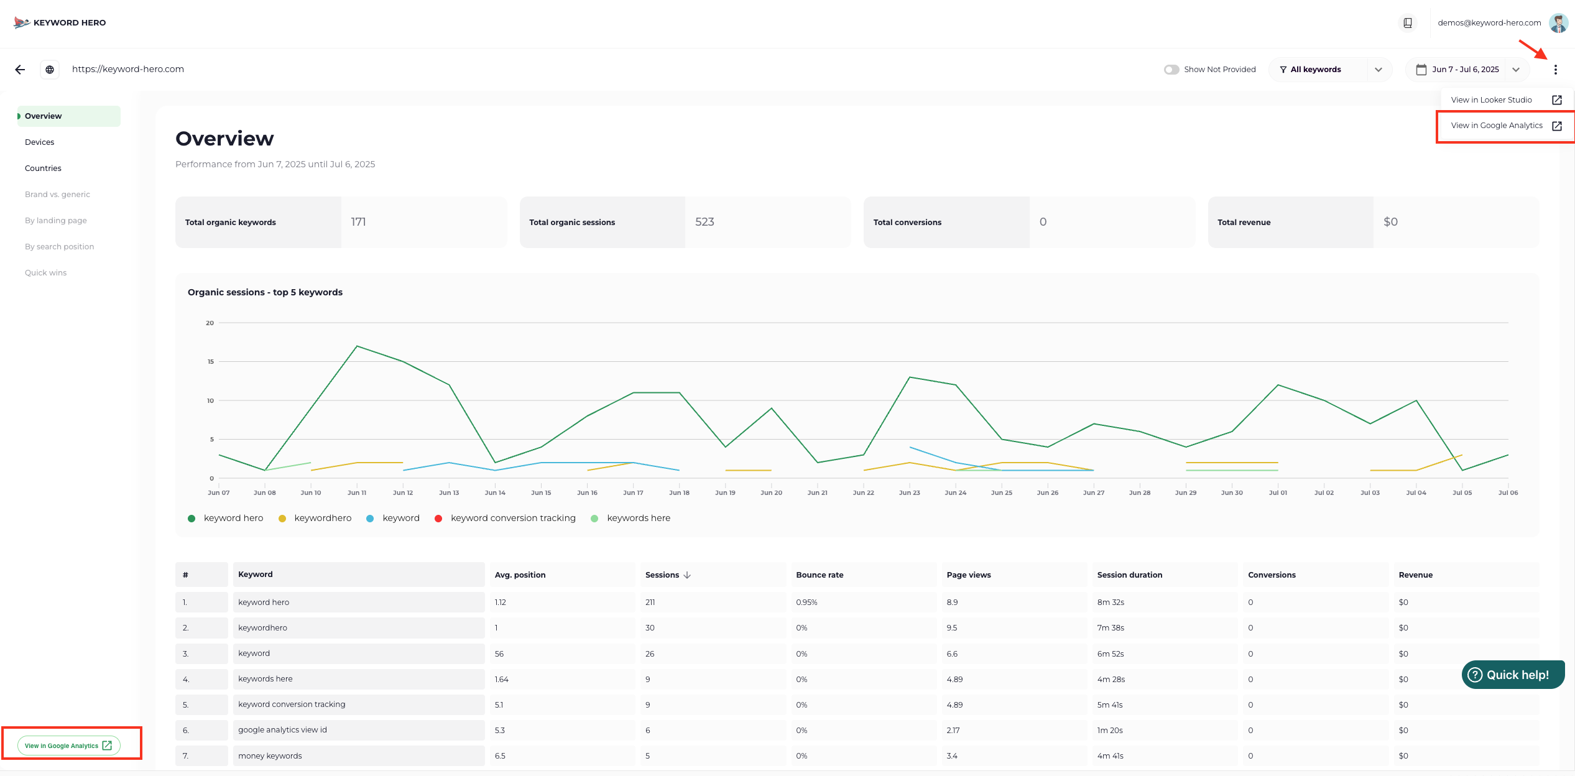This screenshot has height=776, width=1575.
Task: Sort by Page views column header
Action: pyautogui.click(x=1014, y=575)
